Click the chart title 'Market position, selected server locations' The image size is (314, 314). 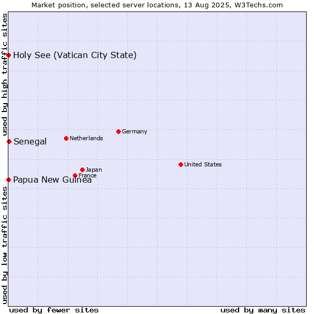[x=105, y=5]
